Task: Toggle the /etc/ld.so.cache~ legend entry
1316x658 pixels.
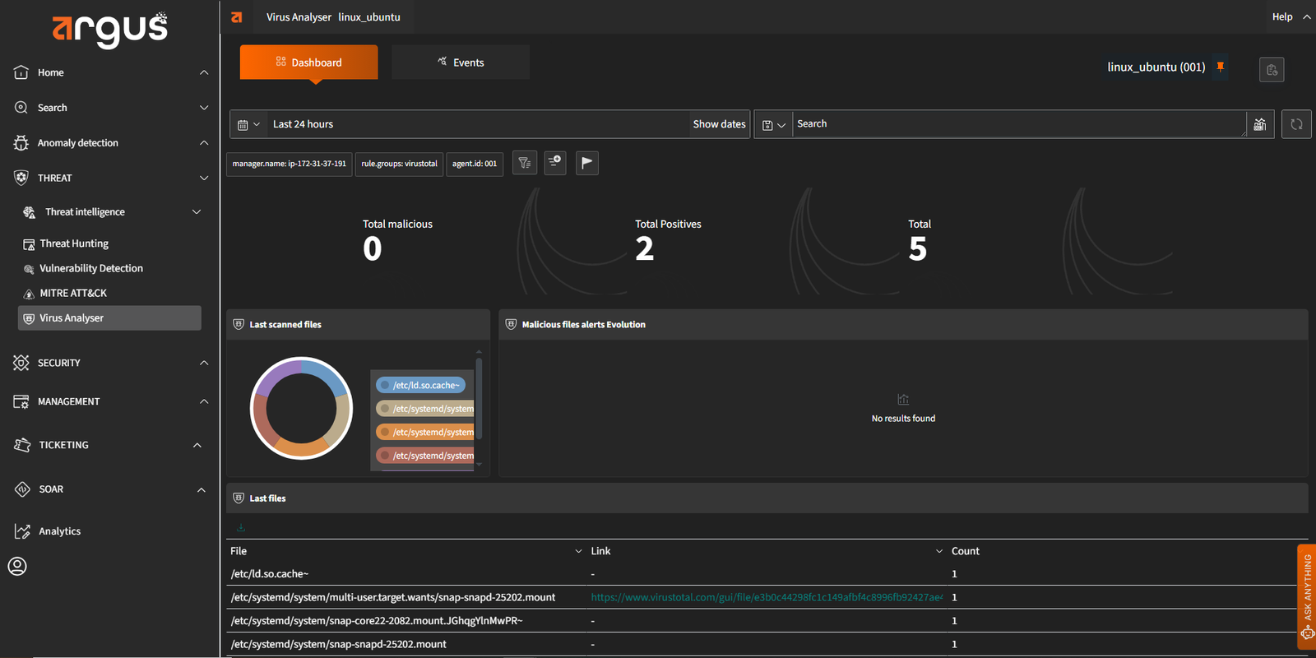Action: (x=421, y=385)
